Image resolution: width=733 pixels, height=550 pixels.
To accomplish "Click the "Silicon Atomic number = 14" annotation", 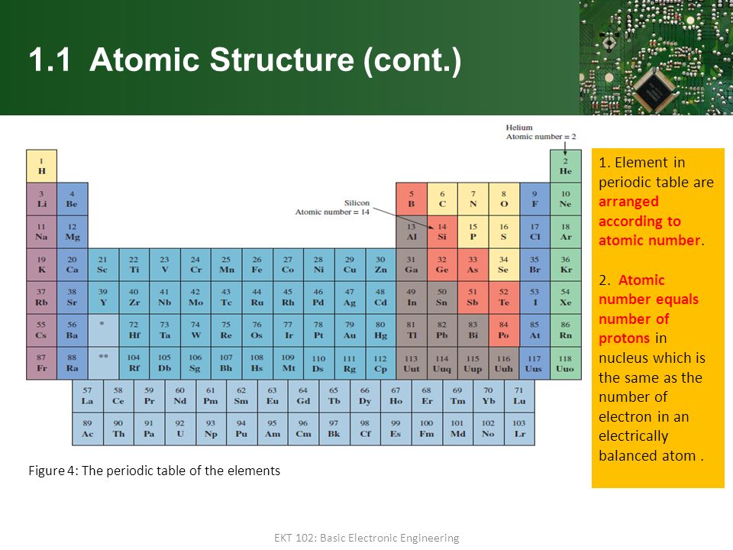I will tap(332, 207).
